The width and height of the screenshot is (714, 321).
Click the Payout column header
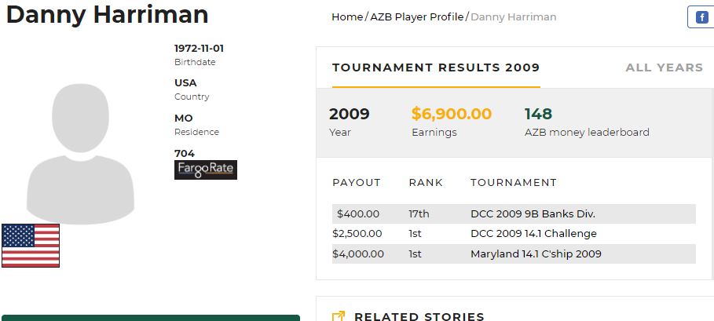pyautogui.click(x=357, y=182)
